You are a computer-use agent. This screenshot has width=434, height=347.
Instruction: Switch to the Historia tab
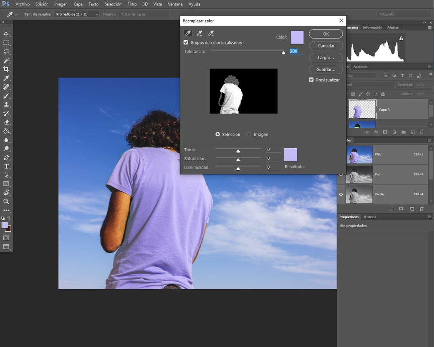(370, 217)
